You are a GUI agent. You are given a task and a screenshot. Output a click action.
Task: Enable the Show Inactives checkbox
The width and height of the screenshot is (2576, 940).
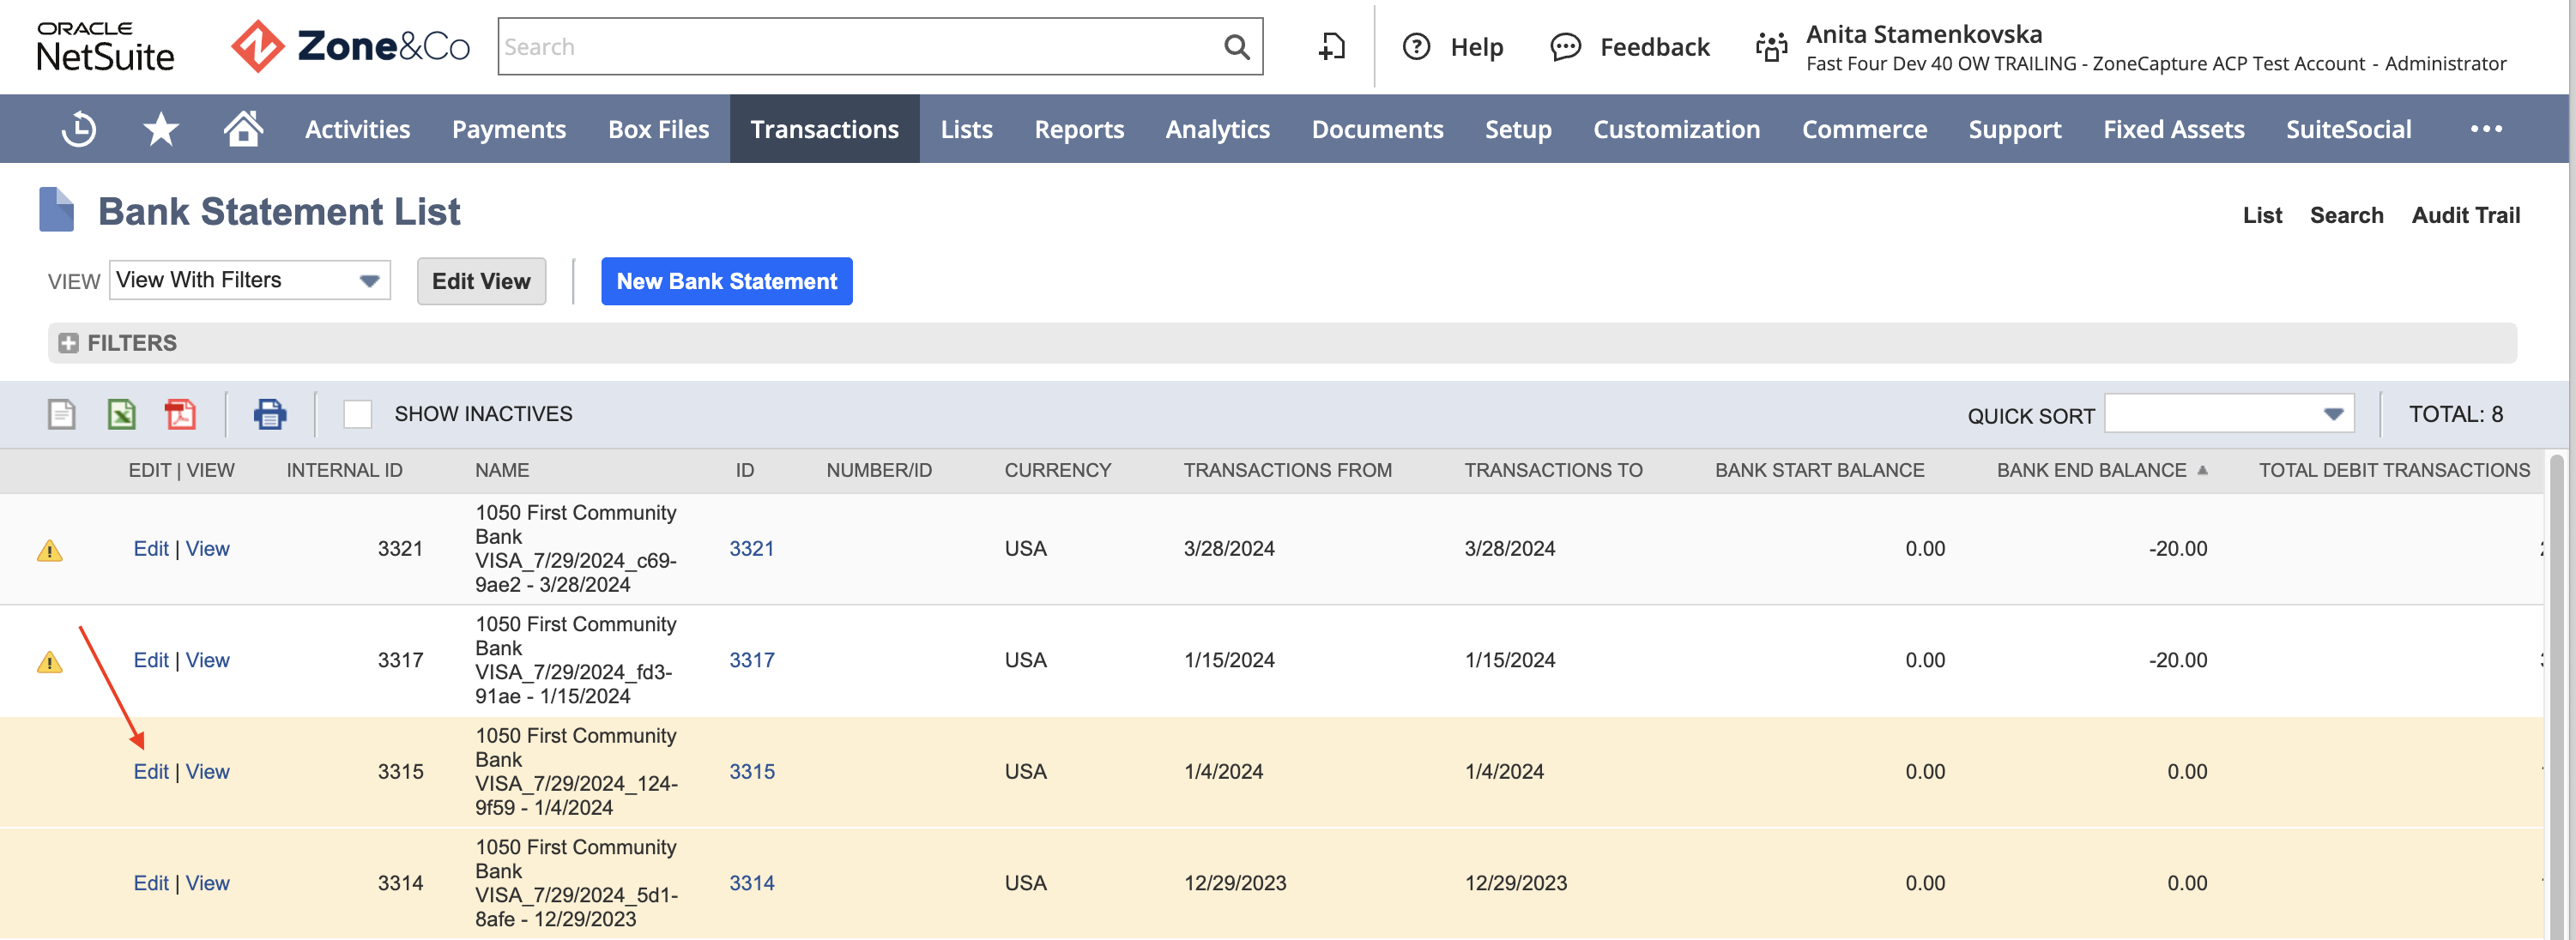point(357,414)
